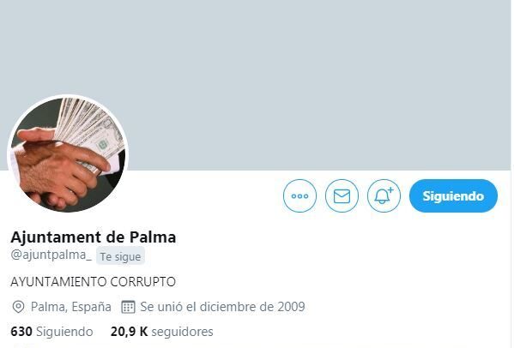Click the plus sign on the bell icon
The width and height of the screenshot is (514, 348).
coord(390,189)
